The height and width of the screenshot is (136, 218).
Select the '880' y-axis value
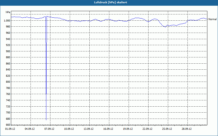point(8,57)
